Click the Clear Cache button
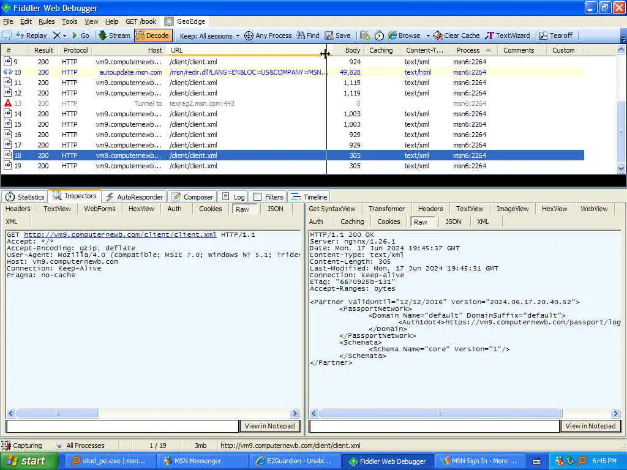Image resolution: width=627 pixels, height=470 pixels. (456, 35)
